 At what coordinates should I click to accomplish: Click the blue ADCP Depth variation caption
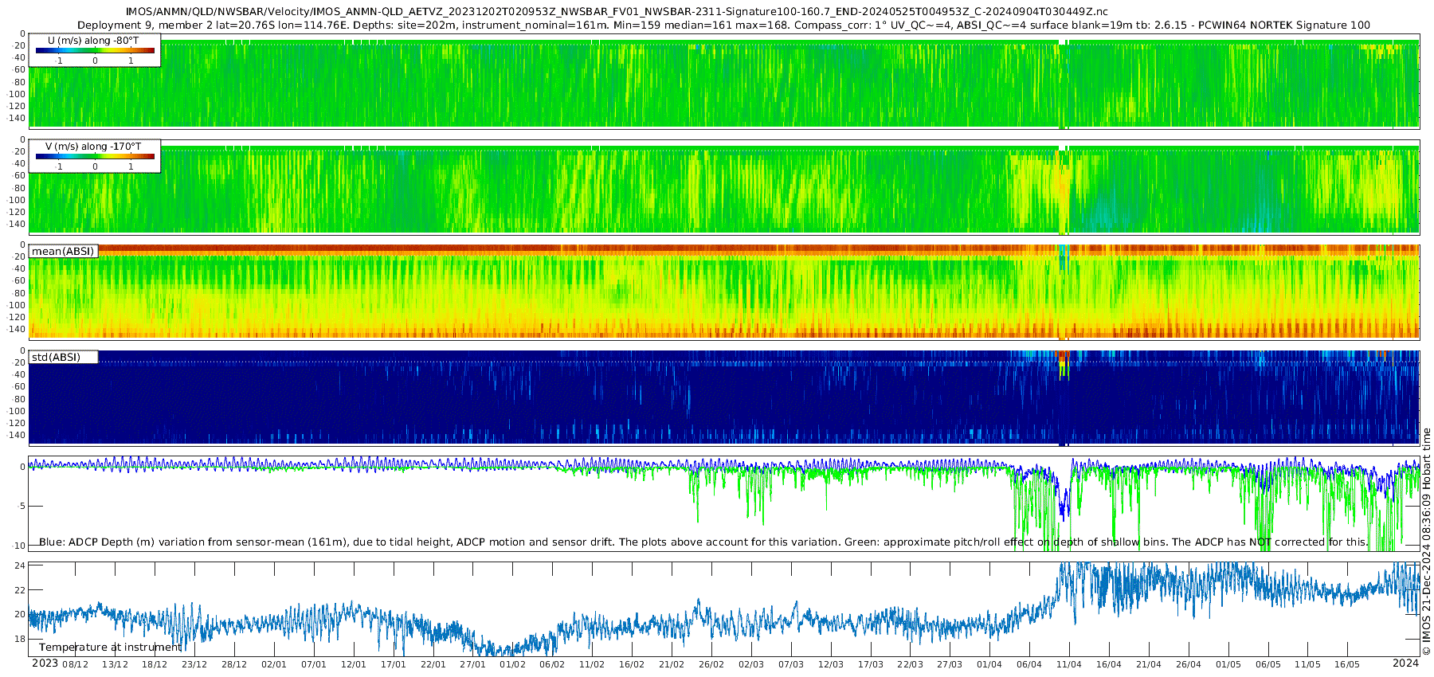point(703,542)
